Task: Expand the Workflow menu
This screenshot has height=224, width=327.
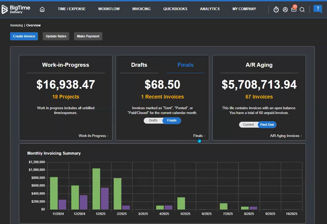Action: [x=109, y=9]
